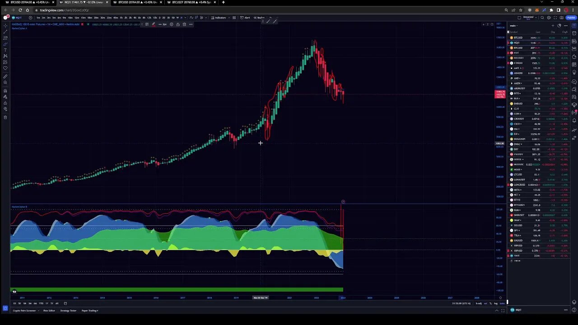Select the W weekly timeframe
The height and width of the screenshot is (325, 578).
pyautogui.click(x=177, y=18)
